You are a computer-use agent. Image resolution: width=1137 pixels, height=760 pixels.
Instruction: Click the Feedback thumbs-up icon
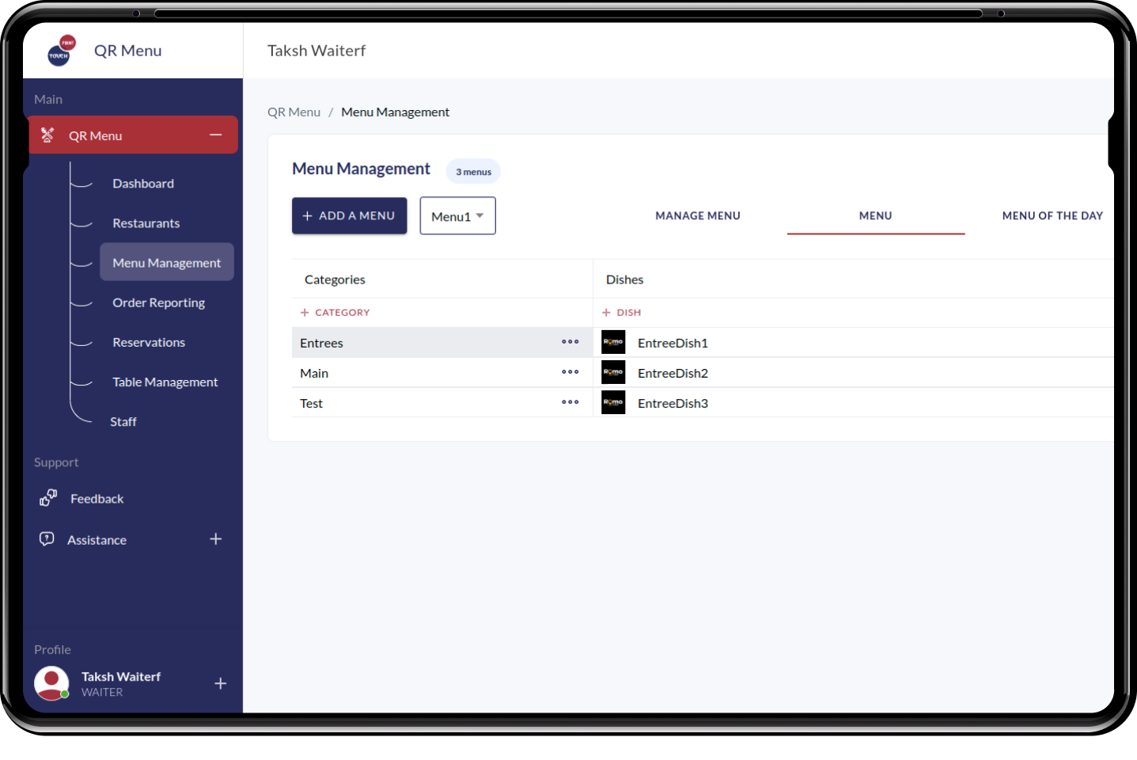click(48, 498)
